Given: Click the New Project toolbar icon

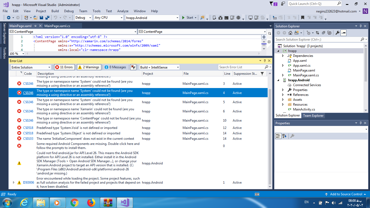Looking at the screenshot, I should (26, 18).
